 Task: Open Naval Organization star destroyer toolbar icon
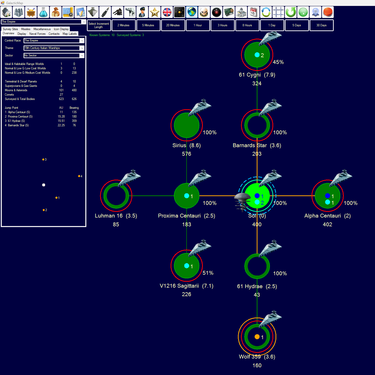tap(93, 12)
